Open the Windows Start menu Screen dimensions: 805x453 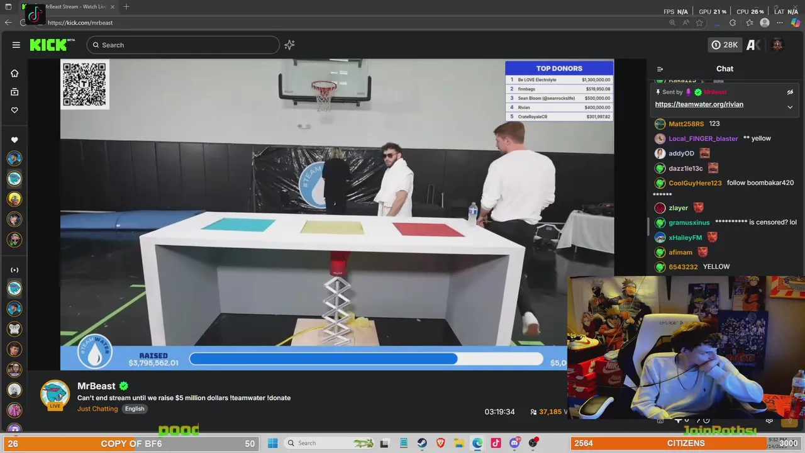coord(272,443)
